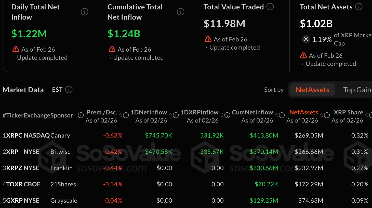Viewport: 372px width, 208px height.
Task: Click the XRP Share column sort chevron
Action: [x=367, y=115]
